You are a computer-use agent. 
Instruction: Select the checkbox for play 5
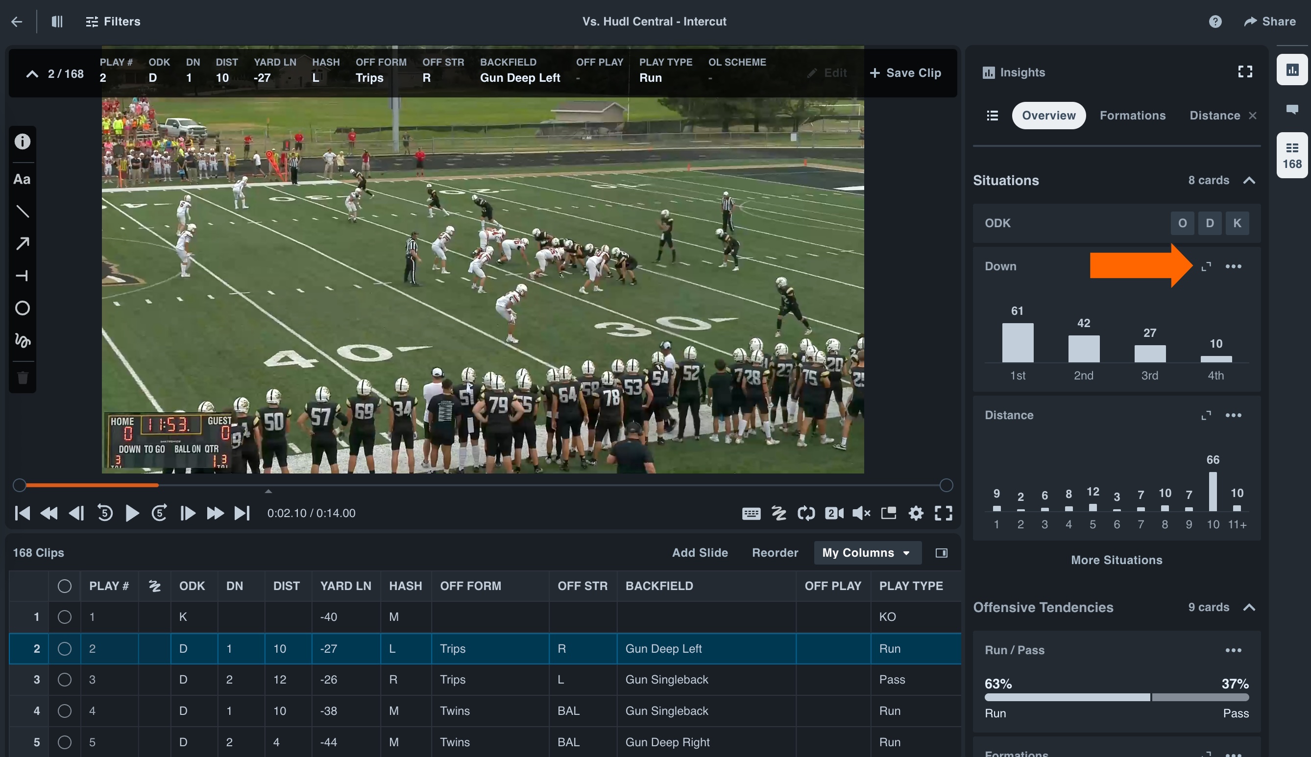coord(65,742)
